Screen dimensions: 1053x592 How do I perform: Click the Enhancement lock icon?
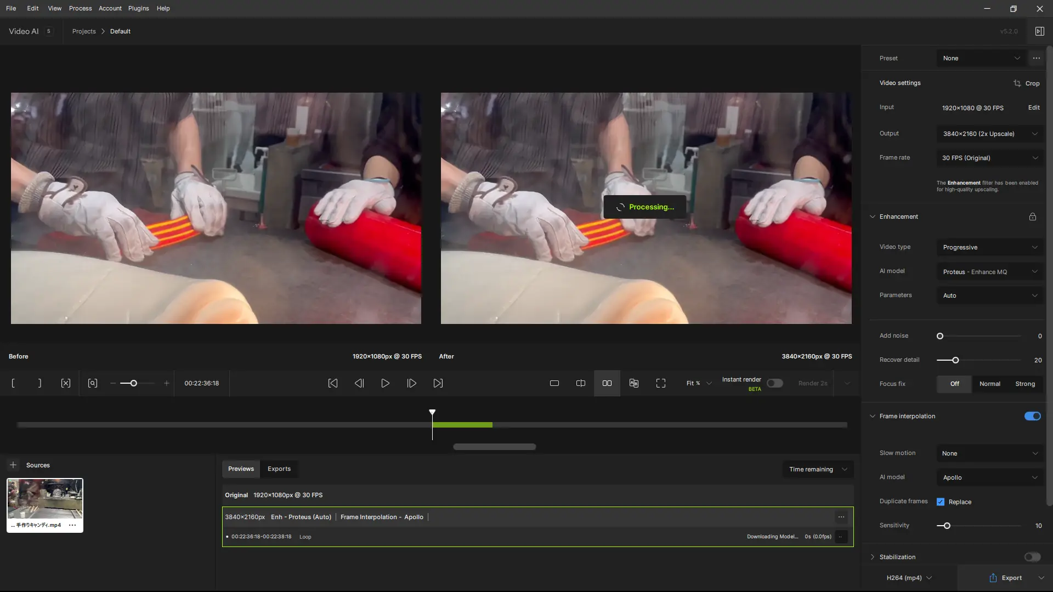(x=1032, y=217)
